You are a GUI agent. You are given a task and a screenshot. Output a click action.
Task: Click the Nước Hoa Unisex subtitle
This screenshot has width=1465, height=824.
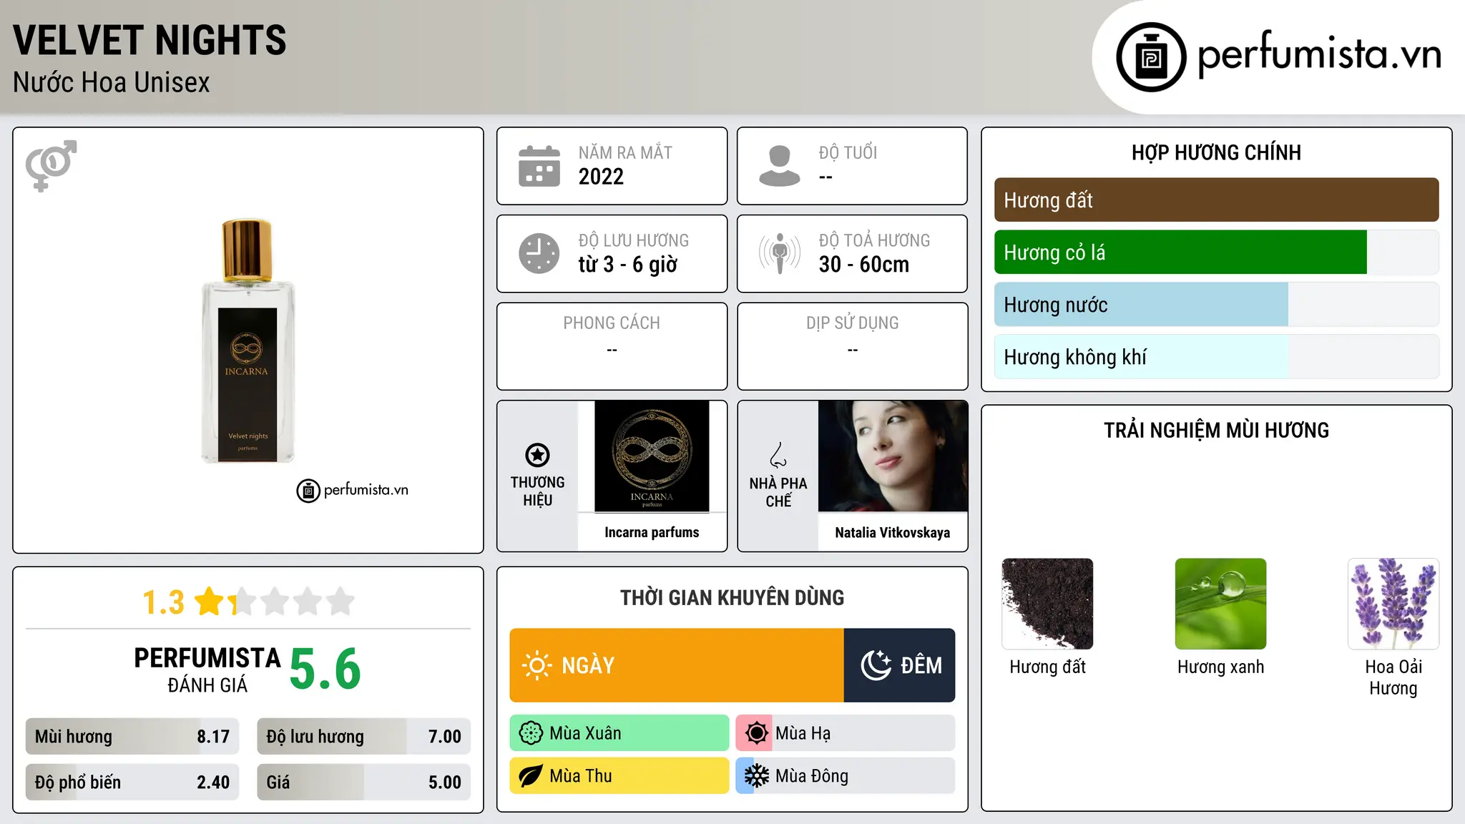coord(112,82)
